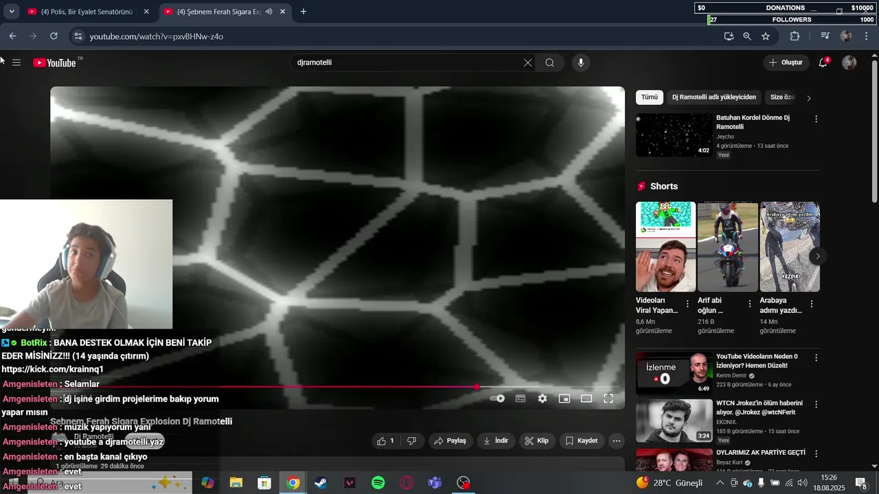Mute the Şebnem Ferah tab audio icon
The height and width of the screenshot is (494, 879).
[269, 12]
